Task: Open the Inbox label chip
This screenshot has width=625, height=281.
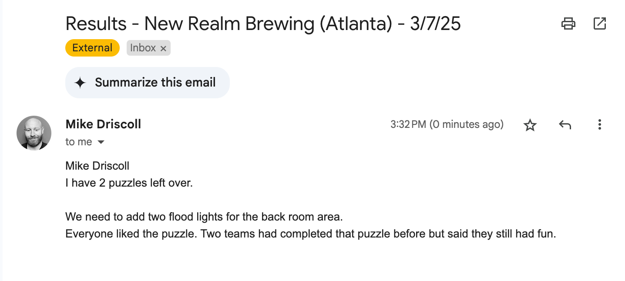Action: pyautogui.click(x=143, y=48)
